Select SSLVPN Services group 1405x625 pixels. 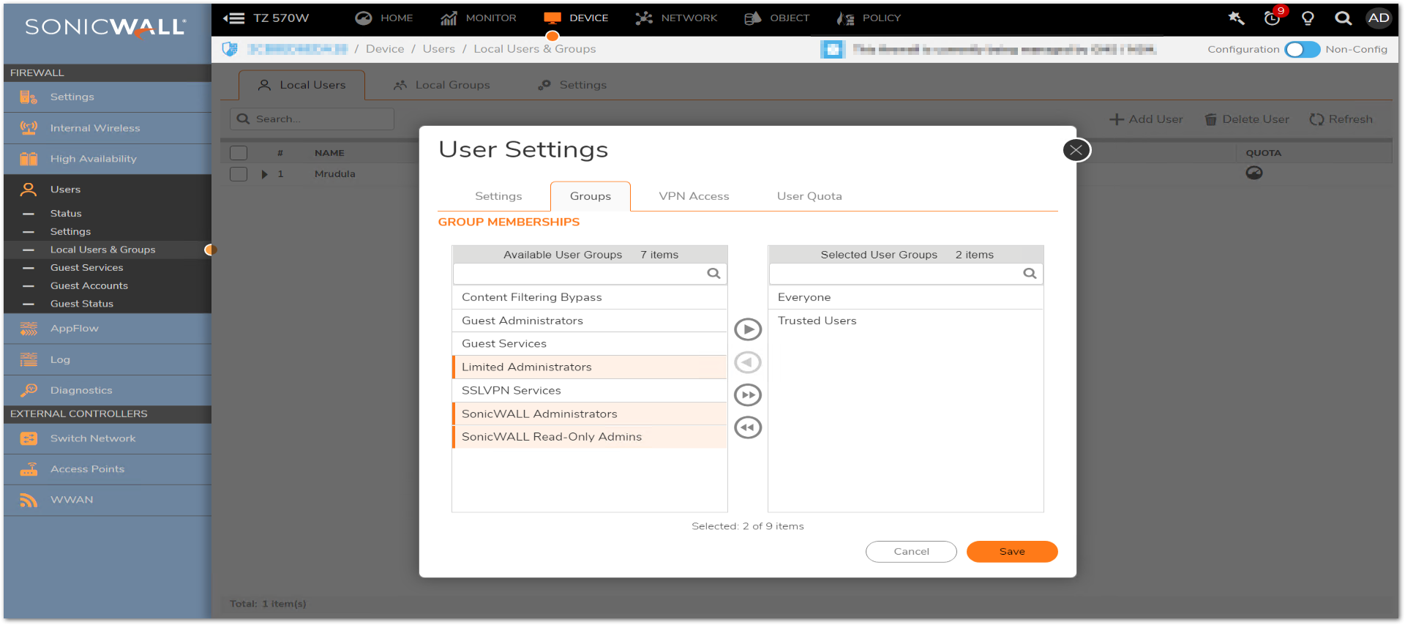pyautogui.click(x=590, y=391)
